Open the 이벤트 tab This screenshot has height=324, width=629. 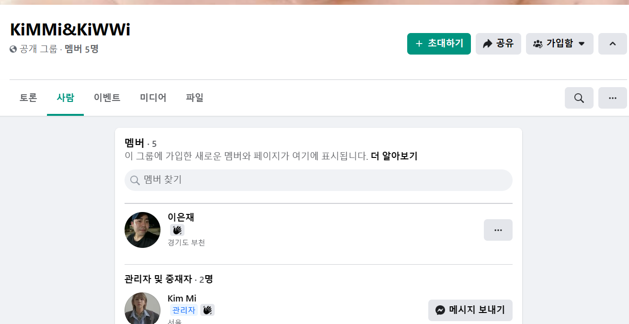(x=107, y=98)
